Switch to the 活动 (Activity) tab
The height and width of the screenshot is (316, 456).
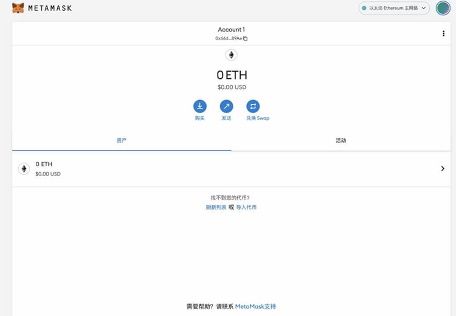point(340,141)
